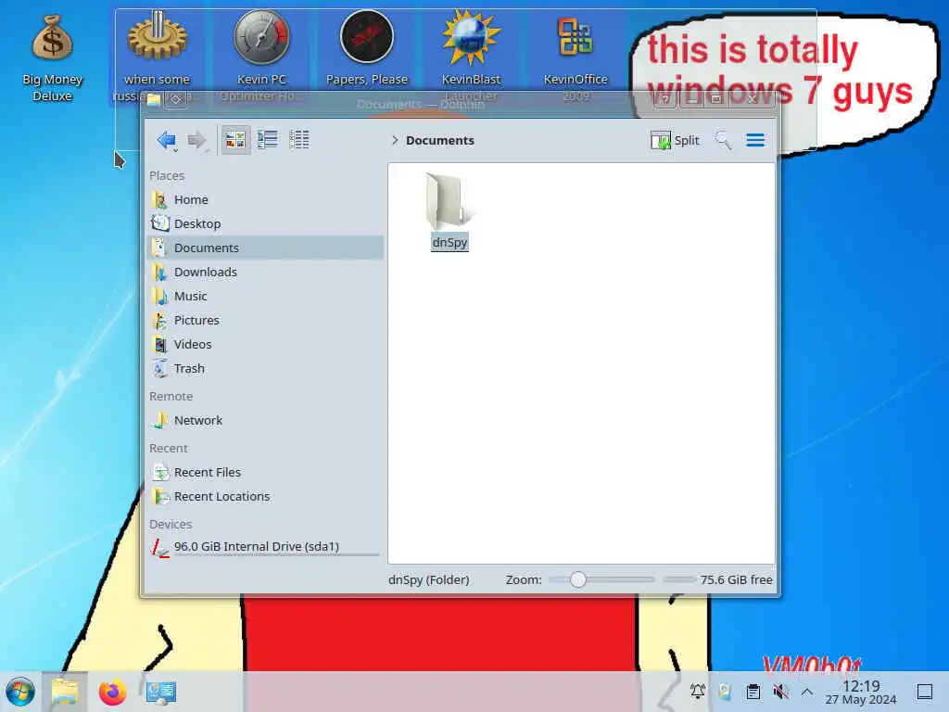Open Trash in the Places panel

tap(265, 368)
